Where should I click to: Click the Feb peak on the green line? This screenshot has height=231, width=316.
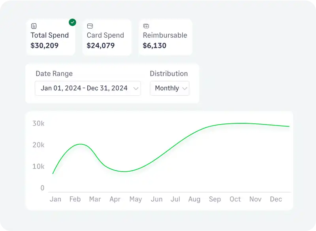pos(80,144)
